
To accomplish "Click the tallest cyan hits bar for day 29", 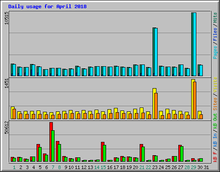I will (195, 44).
